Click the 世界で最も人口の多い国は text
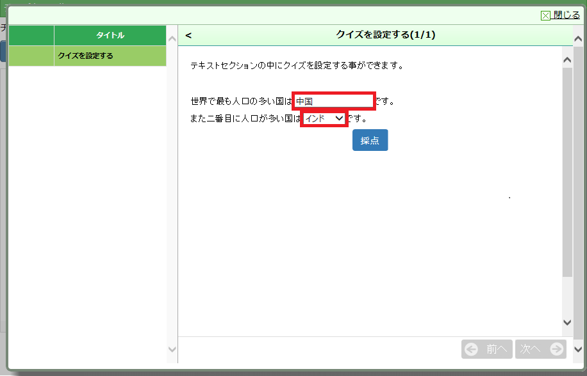This screenshot has width=587, height=376. click(241, 101)
